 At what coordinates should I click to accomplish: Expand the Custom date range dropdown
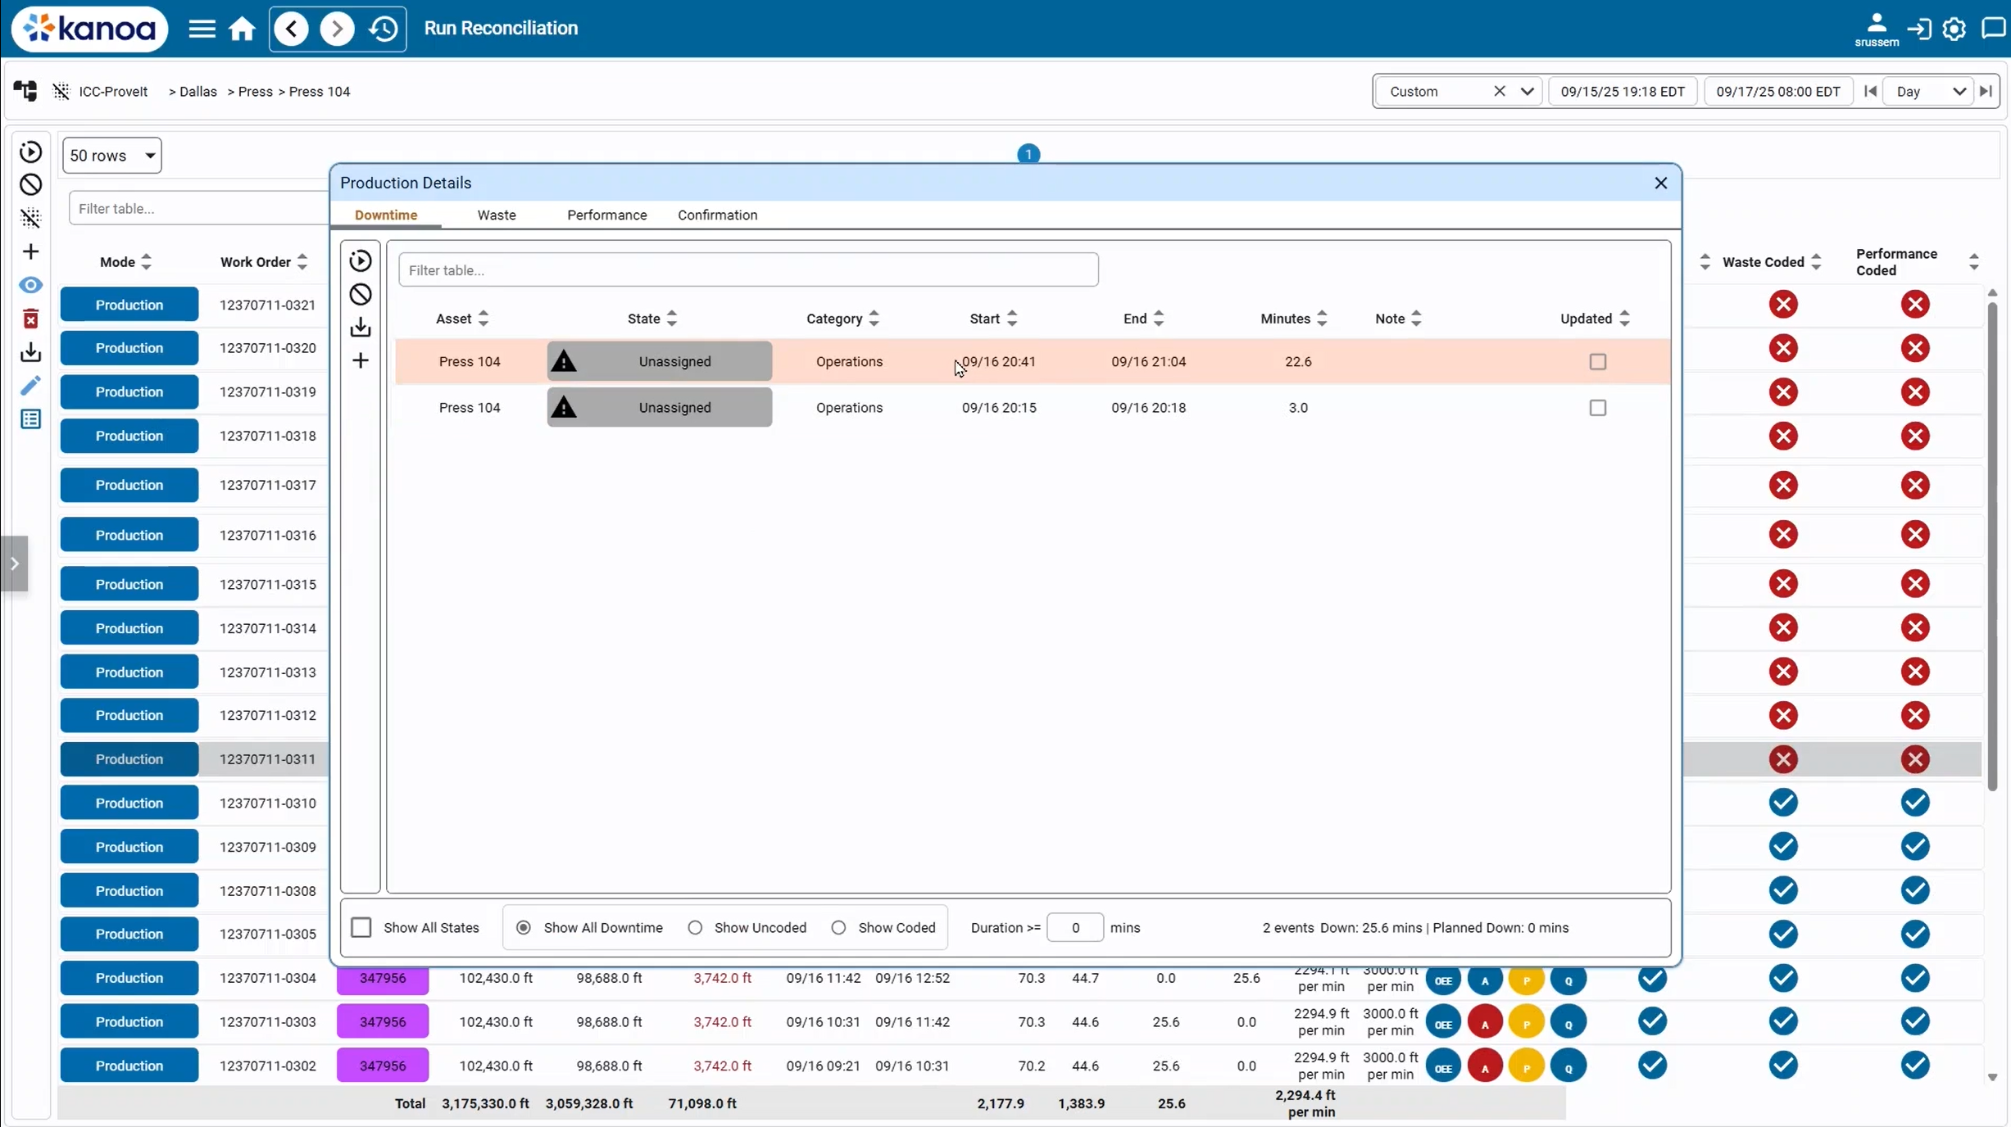point(1527,92)
